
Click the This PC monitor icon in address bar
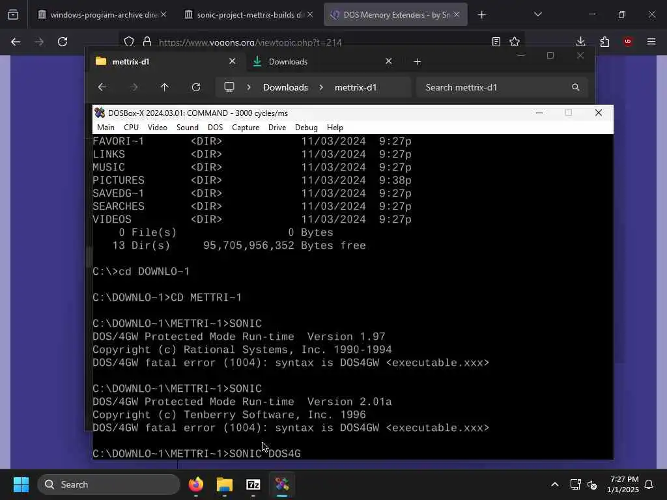(229, 87)
